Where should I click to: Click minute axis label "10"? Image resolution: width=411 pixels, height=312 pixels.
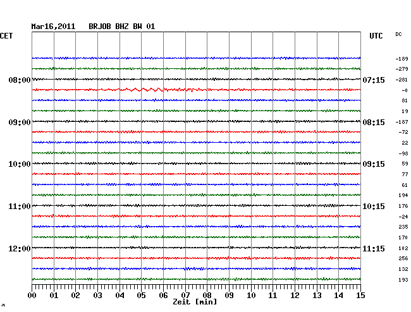coord(251,296)
